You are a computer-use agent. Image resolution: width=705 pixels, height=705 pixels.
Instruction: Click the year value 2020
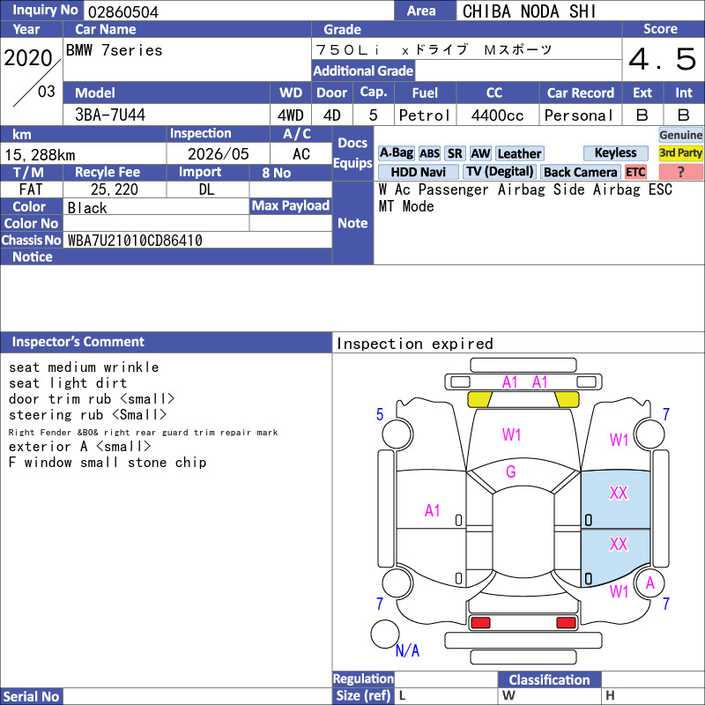pos(28,58)
